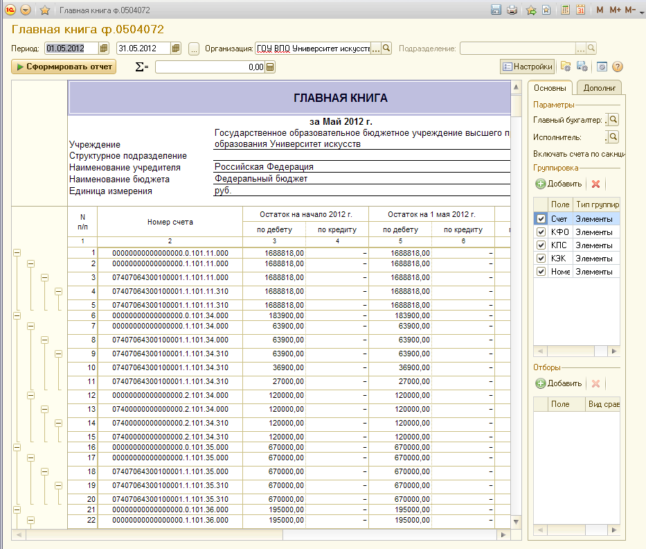The height and width of the screenshot is (549, 646).
Task: Click the Save (floppy disk) icon in title toolbar
Action: pos(496,10)
